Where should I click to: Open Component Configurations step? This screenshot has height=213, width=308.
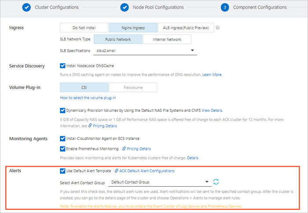point(260,7)
